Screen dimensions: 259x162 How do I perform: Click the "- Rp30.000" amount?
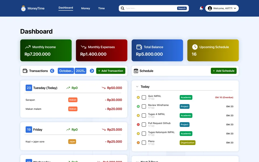pos(114,100)
